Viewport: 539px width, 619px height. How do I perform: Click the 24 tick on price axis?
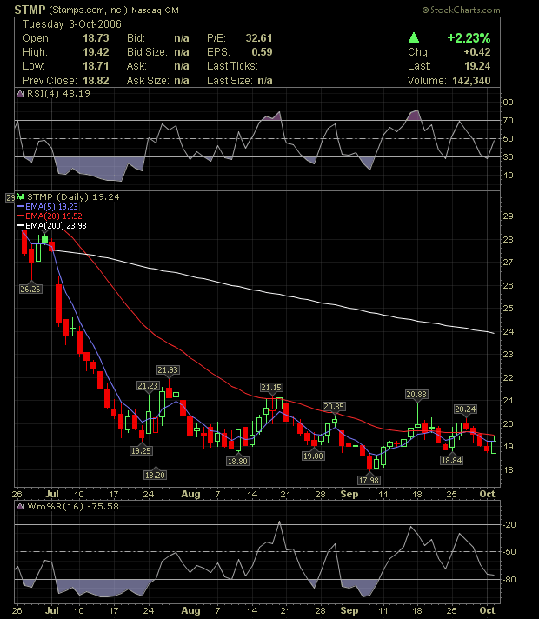tap(509, 331)
